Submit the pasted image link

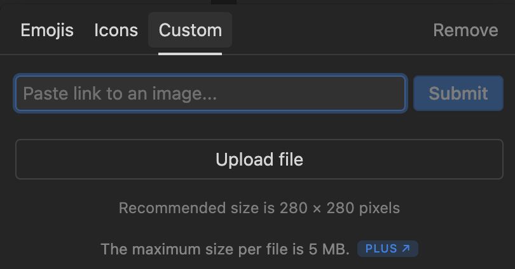pyautogui.click(x=458, y=94)
